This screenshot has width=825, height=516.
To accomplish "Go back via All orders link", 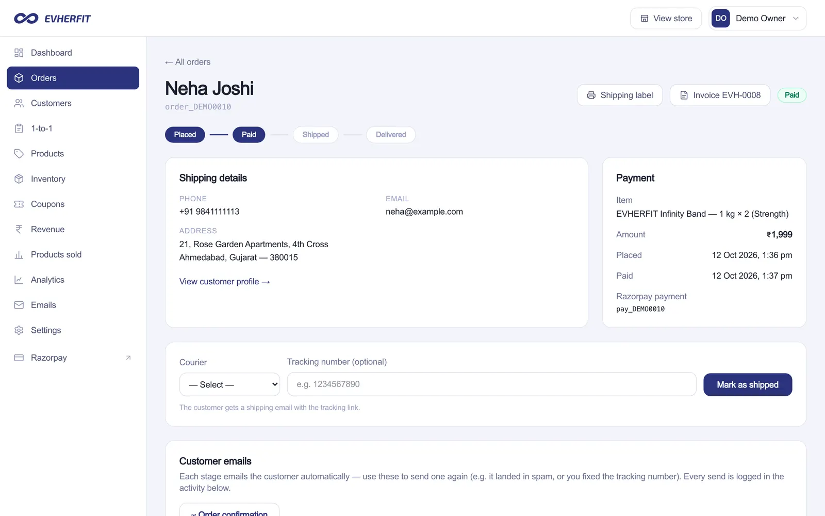I will coord(188,62).
